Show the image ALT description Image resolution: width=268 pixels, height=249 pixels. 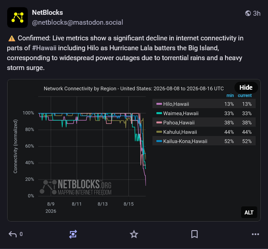[249, 212]
